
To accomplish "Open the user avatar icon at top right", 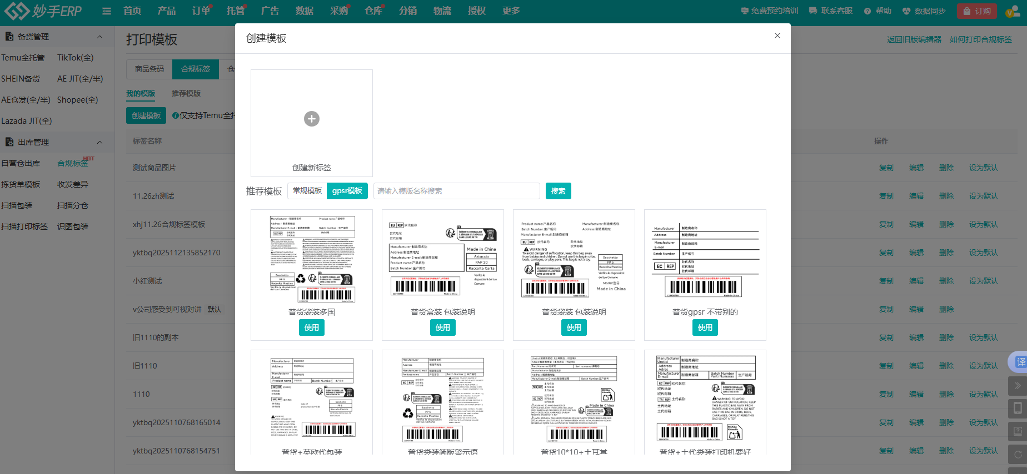I will [1011, 11].
